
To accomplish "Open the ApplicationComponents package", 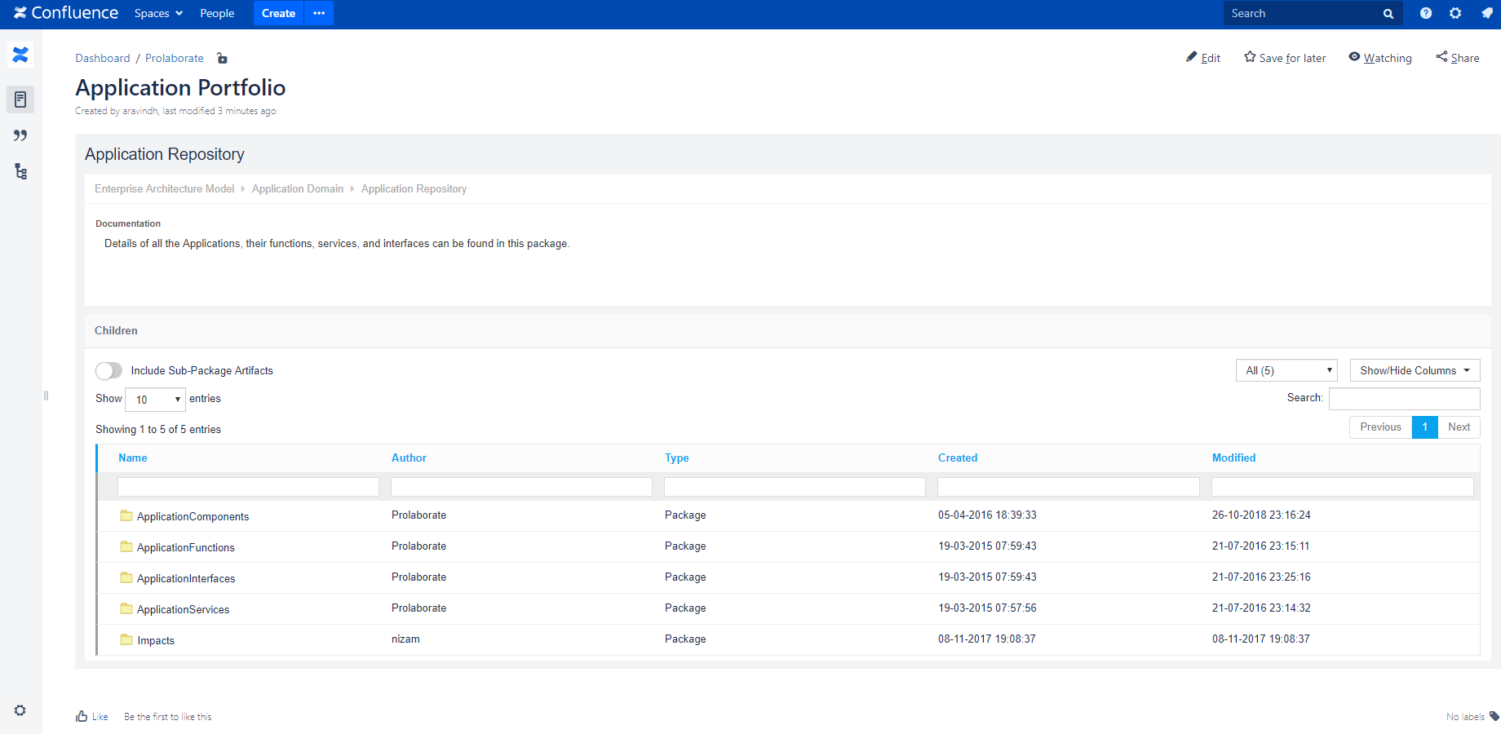I will [x=193, y=516].
